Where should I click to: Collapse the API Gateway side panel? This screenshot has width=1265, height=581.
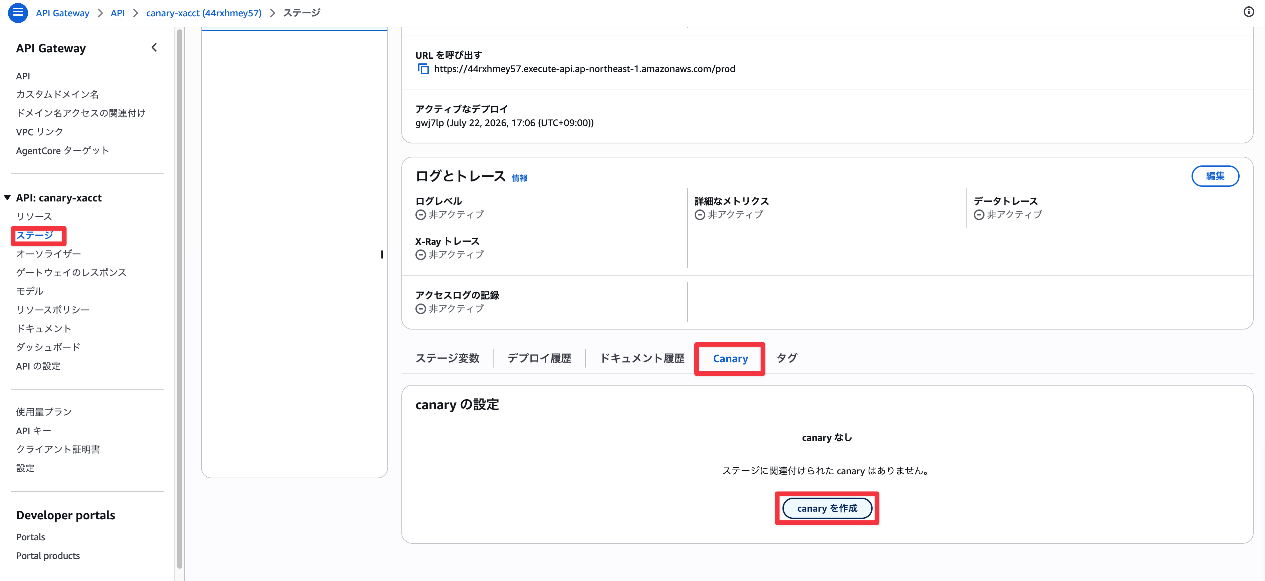coord(154,48)
